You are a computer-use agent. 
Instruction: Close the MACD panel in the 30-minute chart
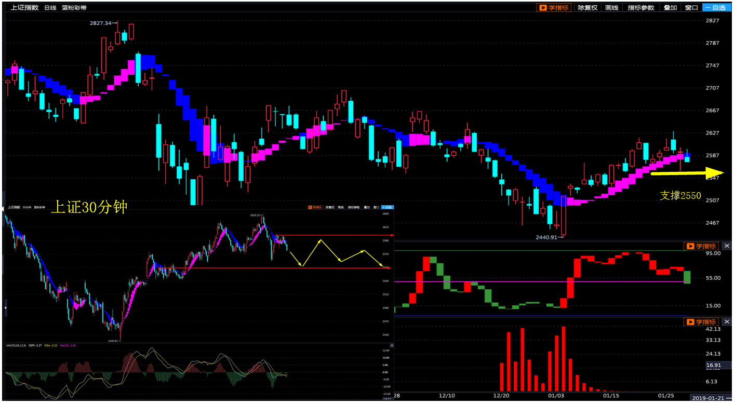[x=392, y=345]
